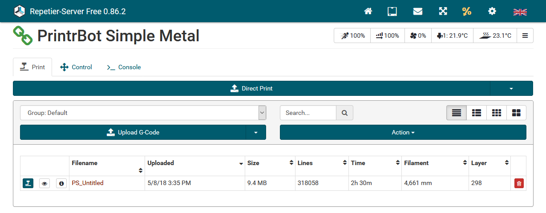The height and width of the screenshot is (213, 546).
Task: Show file info for PS_Untitled
Action: tap(61, 183)
